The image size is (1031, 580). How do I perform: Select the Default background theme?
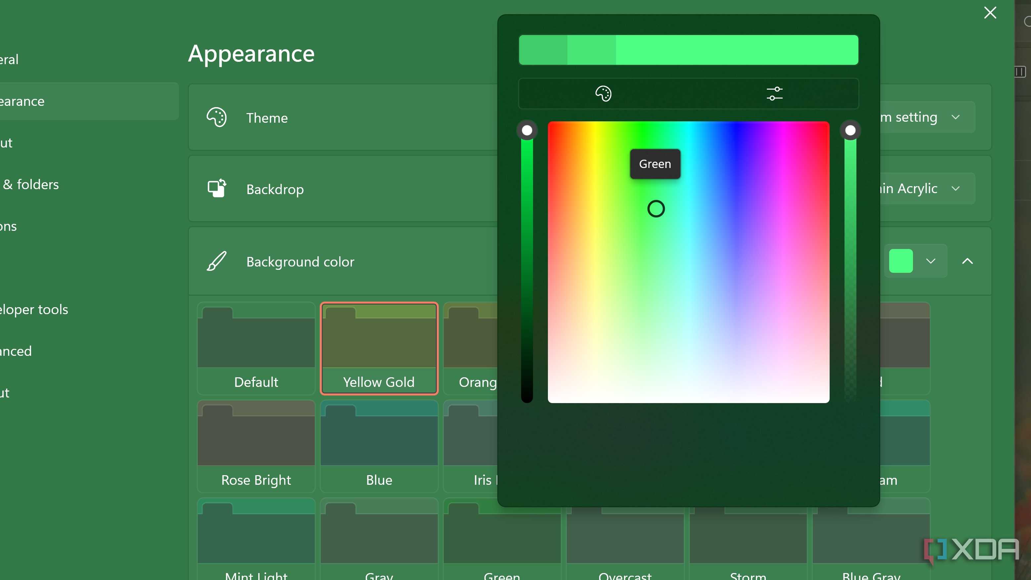coord(256,348)
